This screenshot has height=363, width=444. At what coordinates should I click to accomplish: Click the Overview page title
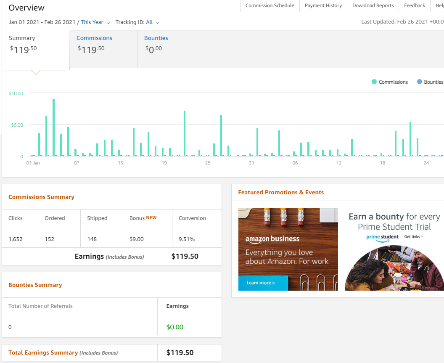click(26, 8)
